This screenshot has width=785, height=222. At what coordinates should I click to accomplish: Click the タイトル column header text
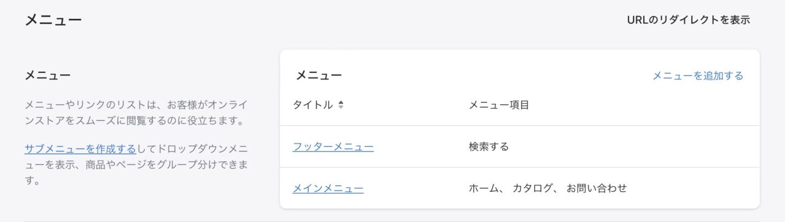pos(313,105)
